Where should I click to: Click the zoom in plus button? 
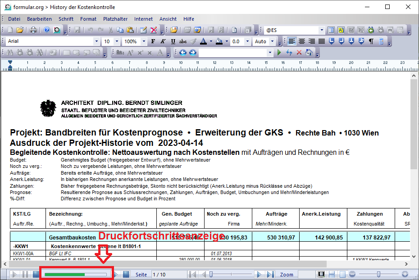(405, 274)
